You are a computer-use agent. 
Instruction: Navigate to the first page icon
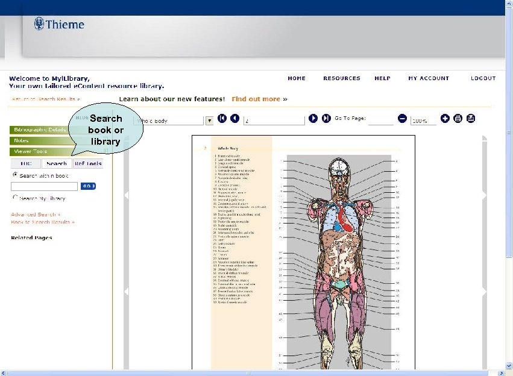222,119
